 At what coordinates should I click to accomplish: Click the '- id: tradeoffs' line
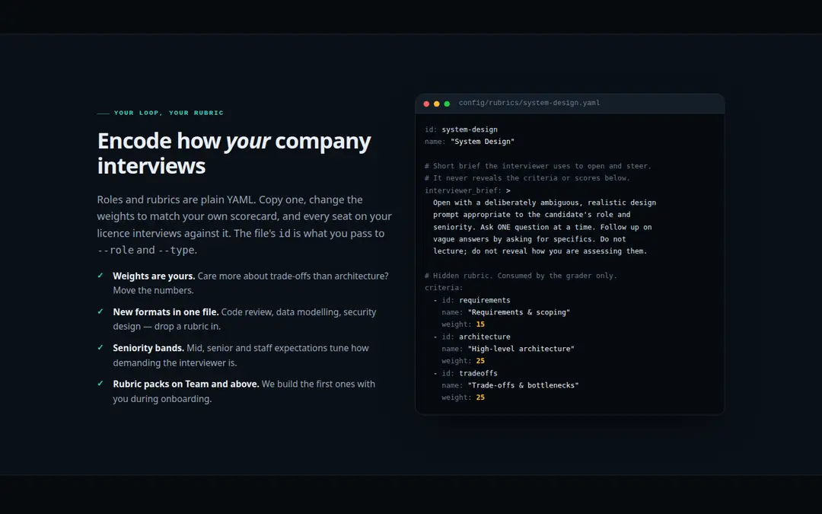[465, 373]
